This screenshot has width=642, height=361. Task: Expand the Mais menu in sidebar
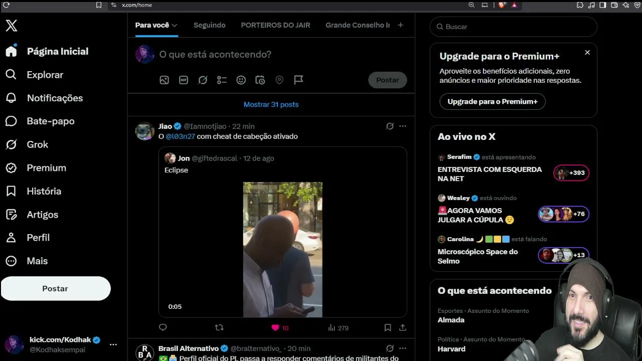(27, 261)
